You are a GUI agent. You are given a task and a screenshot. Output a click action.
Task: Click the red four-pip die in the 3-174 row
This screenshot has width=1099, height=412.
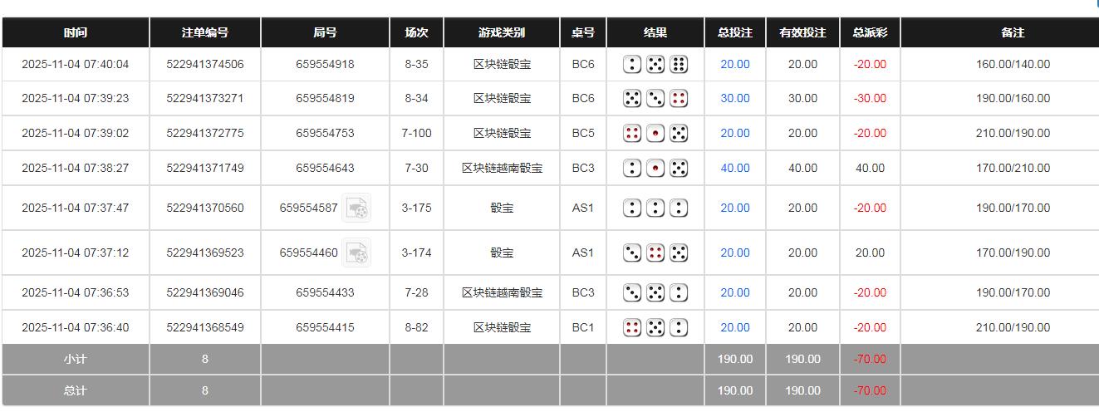[x=655, y=253]
